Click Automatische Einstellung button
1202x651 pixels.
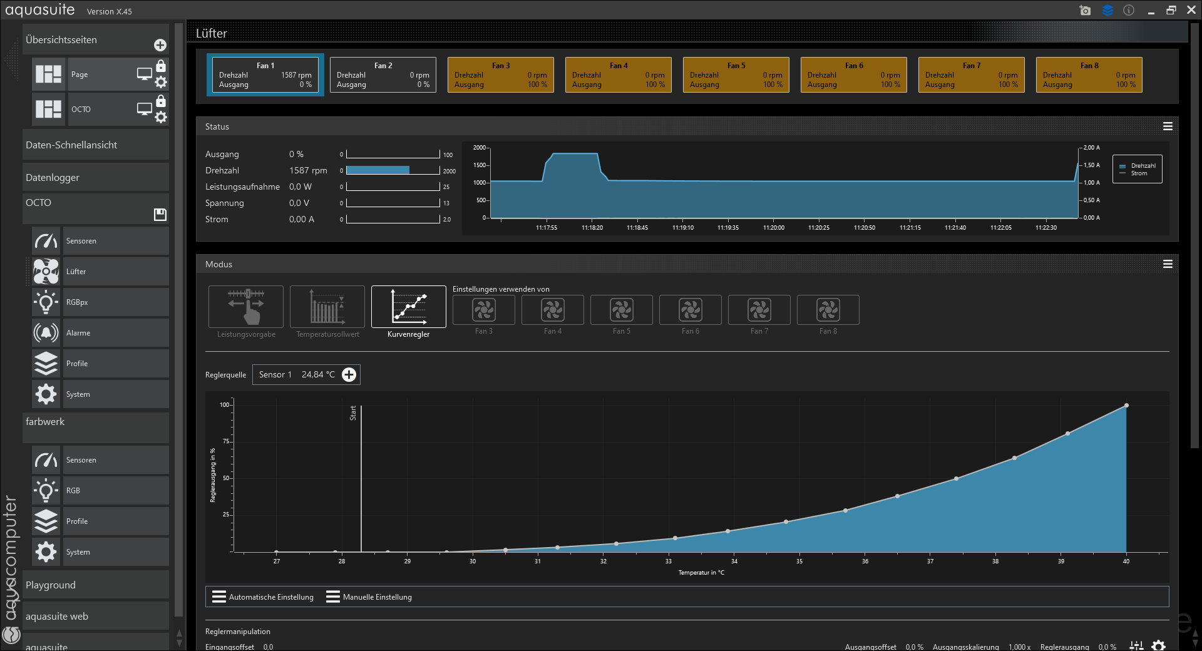(x=263, y=597)
